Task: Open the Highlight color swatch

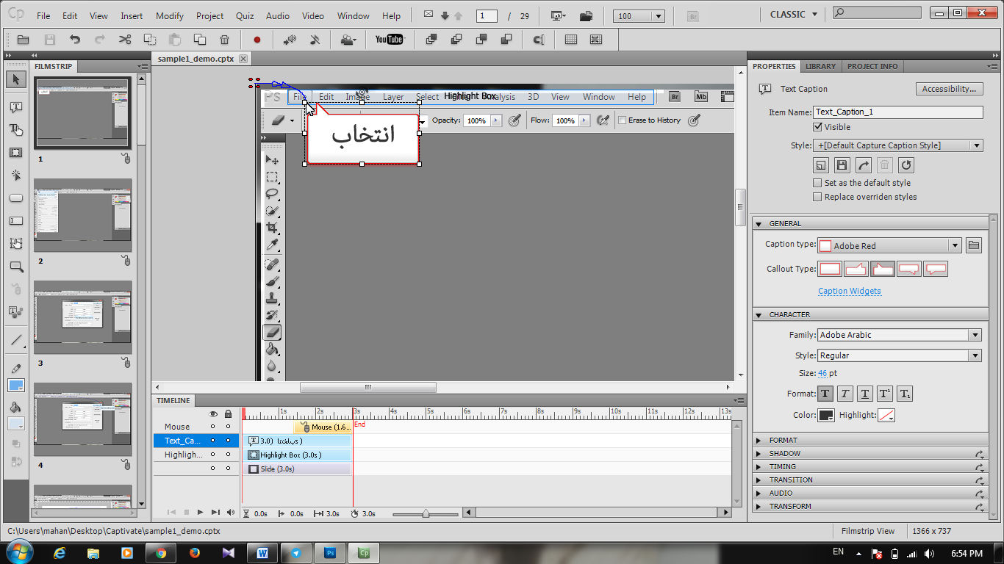Action: [x=886, y=415]
